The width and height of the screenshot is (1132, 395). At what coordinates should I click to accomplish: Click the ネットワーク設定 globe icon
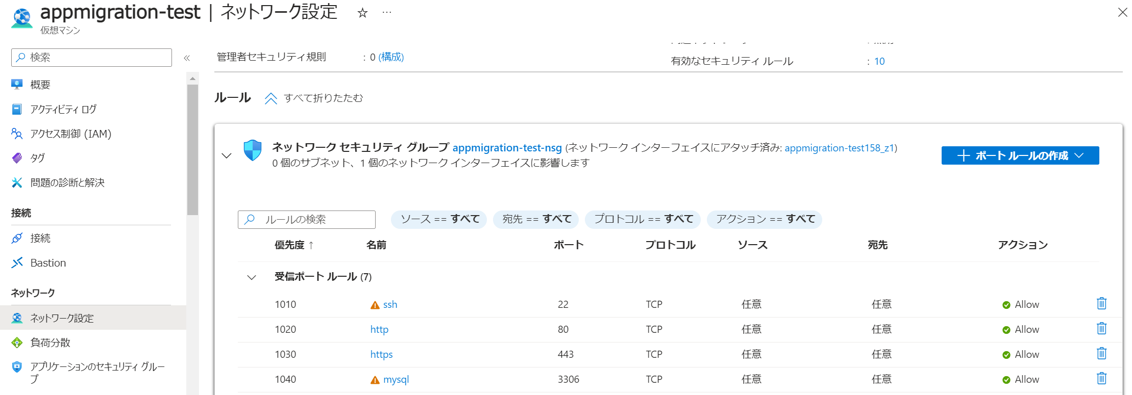pyautogui.click(x=17, y=318)
